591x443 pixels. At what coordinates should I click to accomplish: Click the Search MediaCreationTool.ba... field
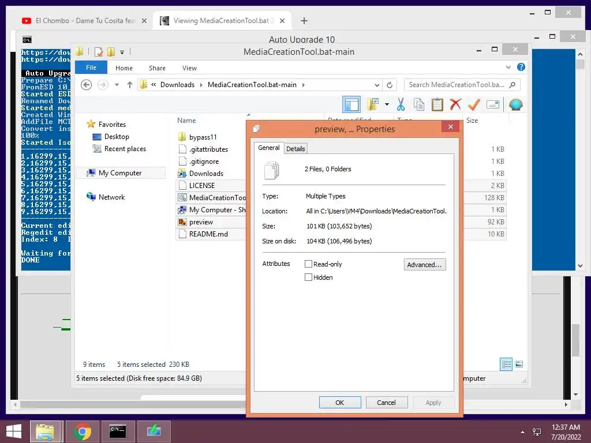(462, 85)
